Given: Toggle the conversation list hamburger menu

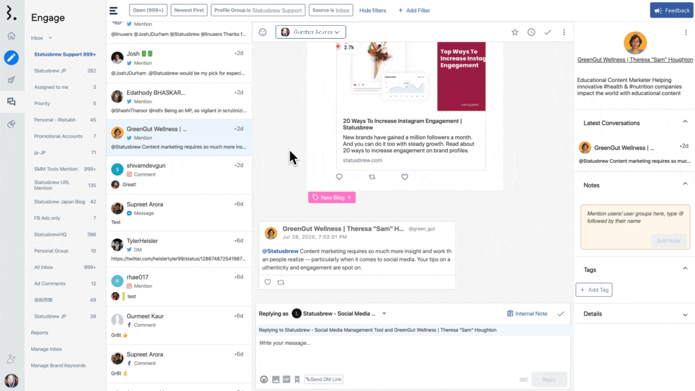Looking at the screenshot, I should [113, 10].
